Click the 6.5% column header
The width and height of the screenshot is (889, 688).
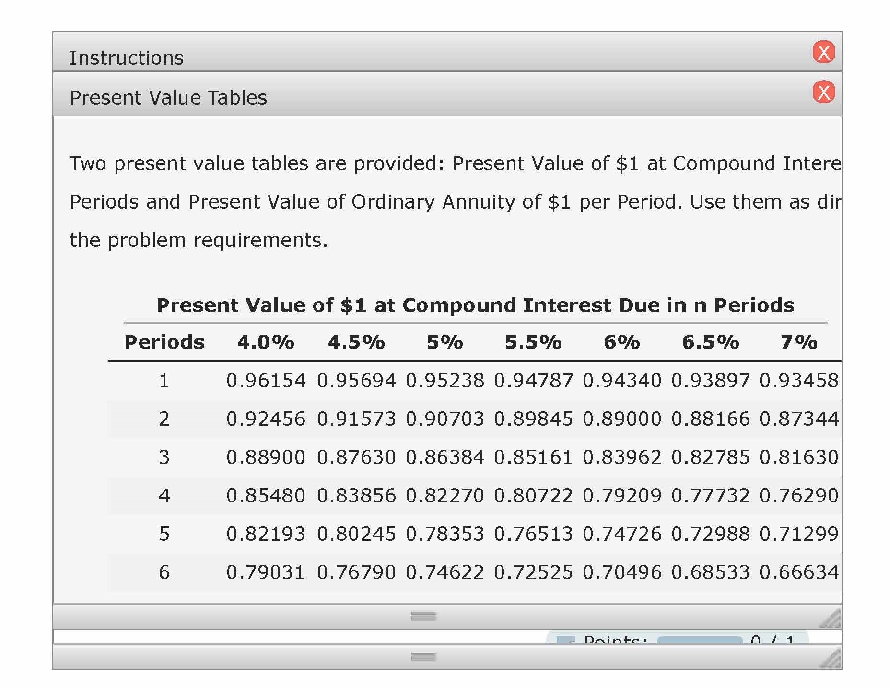pyautogui.click(x=710, y=342)
